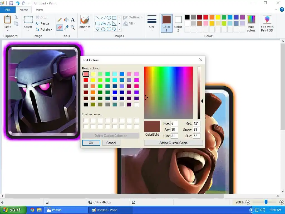
Task: Expand the Rotate dropdown
Action: 51,30
